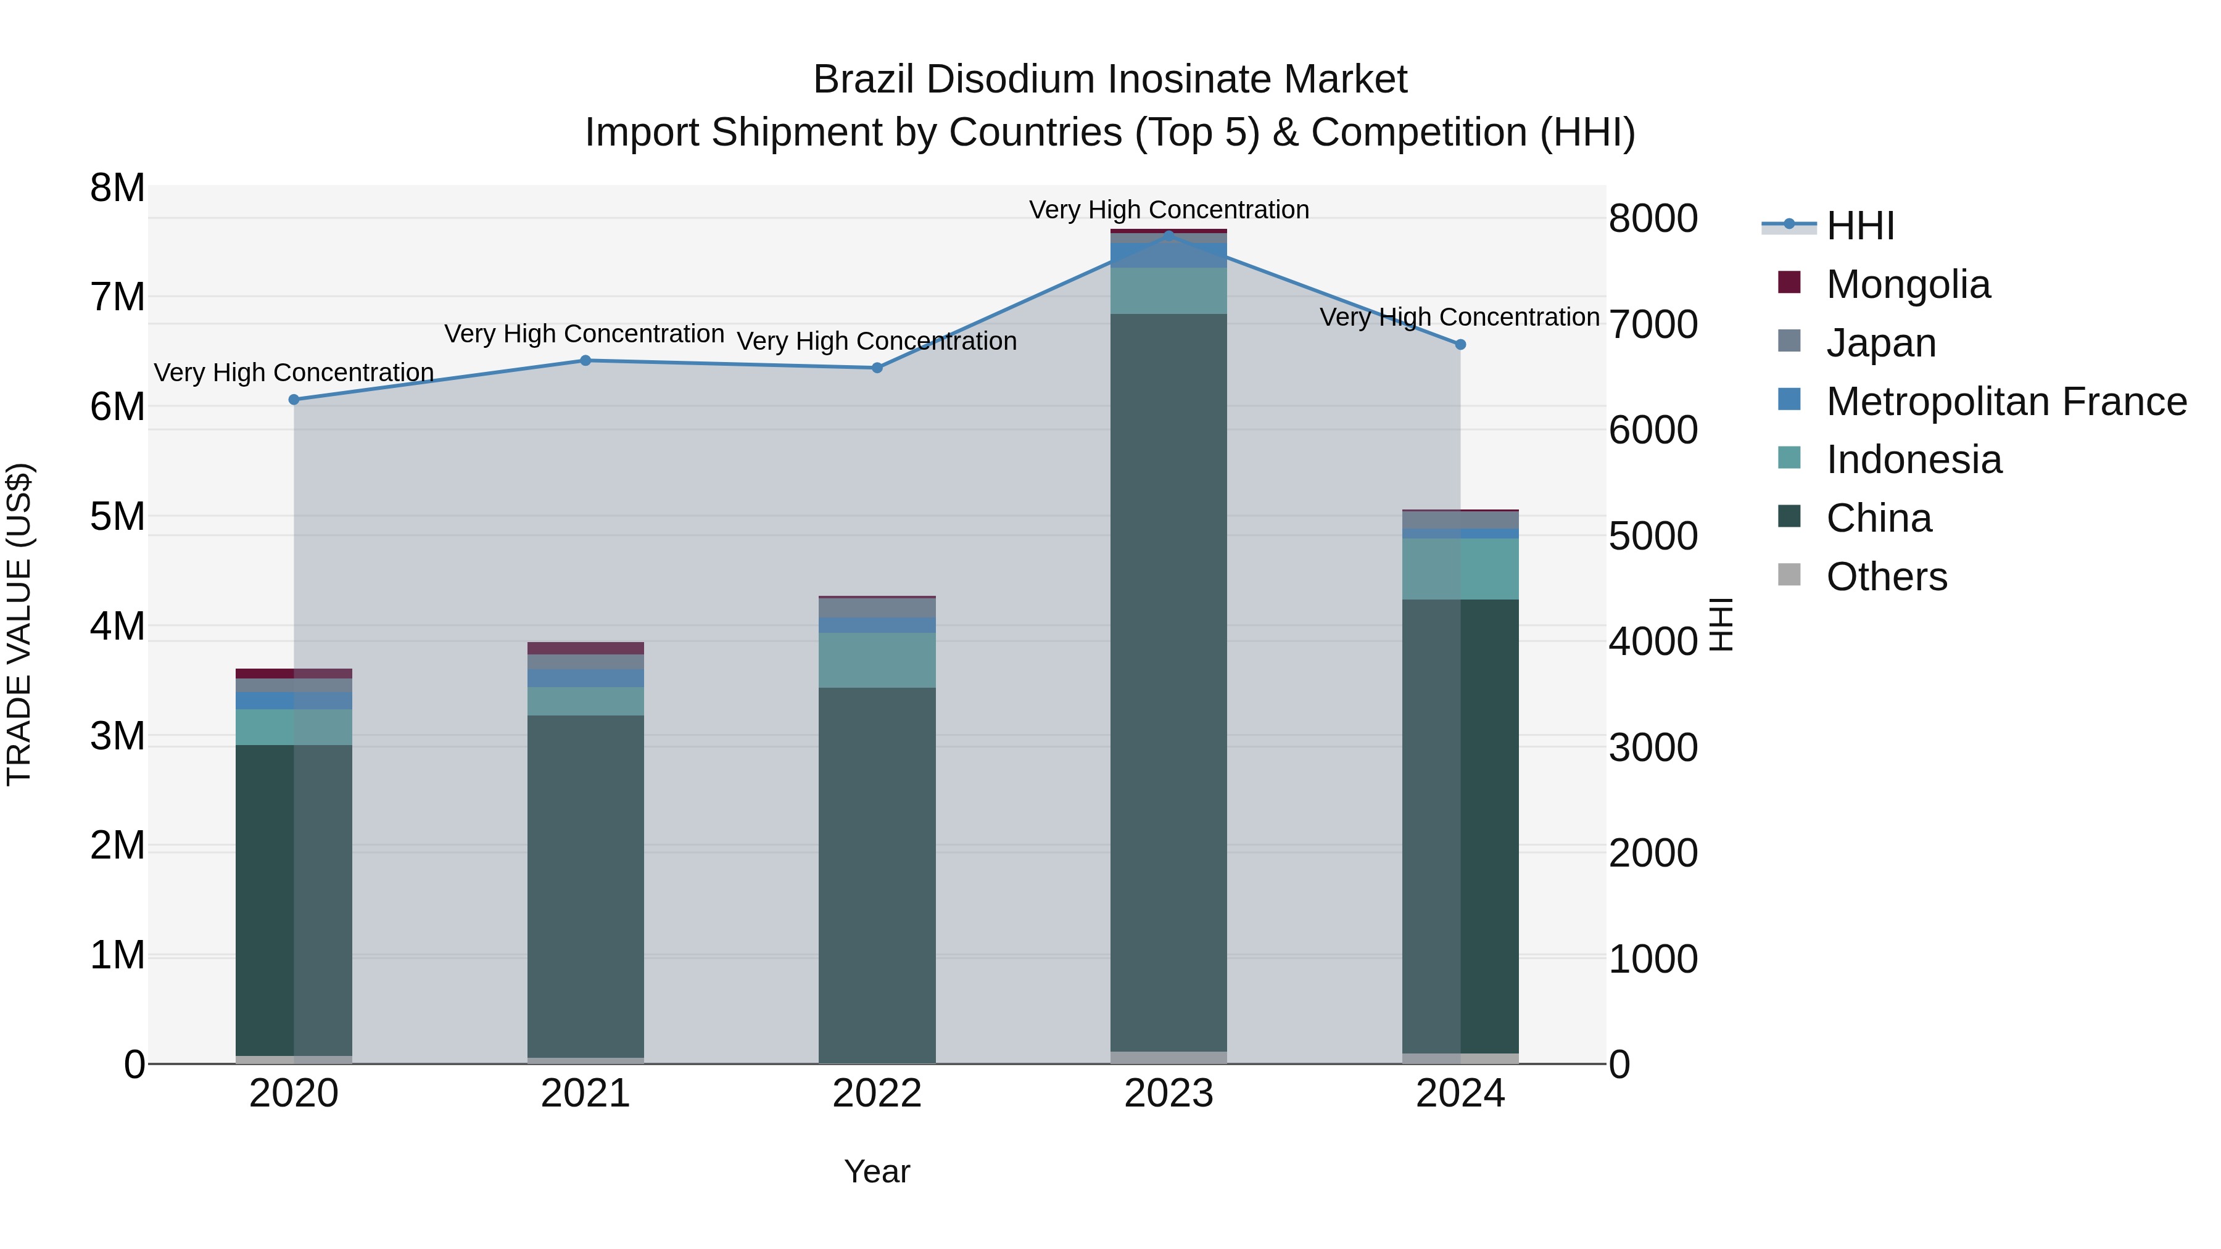Toggle the Indonesia legend label
The width and height of the screenshot is (2221, 1249).
pos(1914,460)
